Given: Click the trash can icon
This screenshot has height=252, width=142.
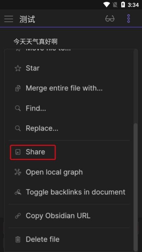Looking at the screenshot, I should 18,240.
